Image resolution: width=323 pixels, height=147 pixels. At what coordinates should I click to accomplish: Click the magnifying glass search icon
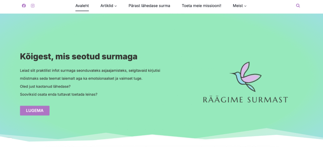pyautogui.click(x=298, y=6)
